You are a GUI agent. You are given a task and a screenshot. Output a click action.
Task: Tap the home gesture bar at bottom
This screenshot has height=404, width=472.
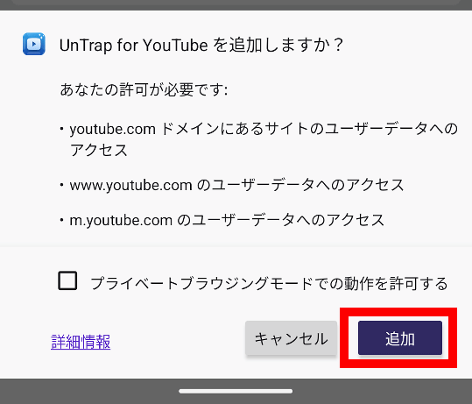coord(236,391)
